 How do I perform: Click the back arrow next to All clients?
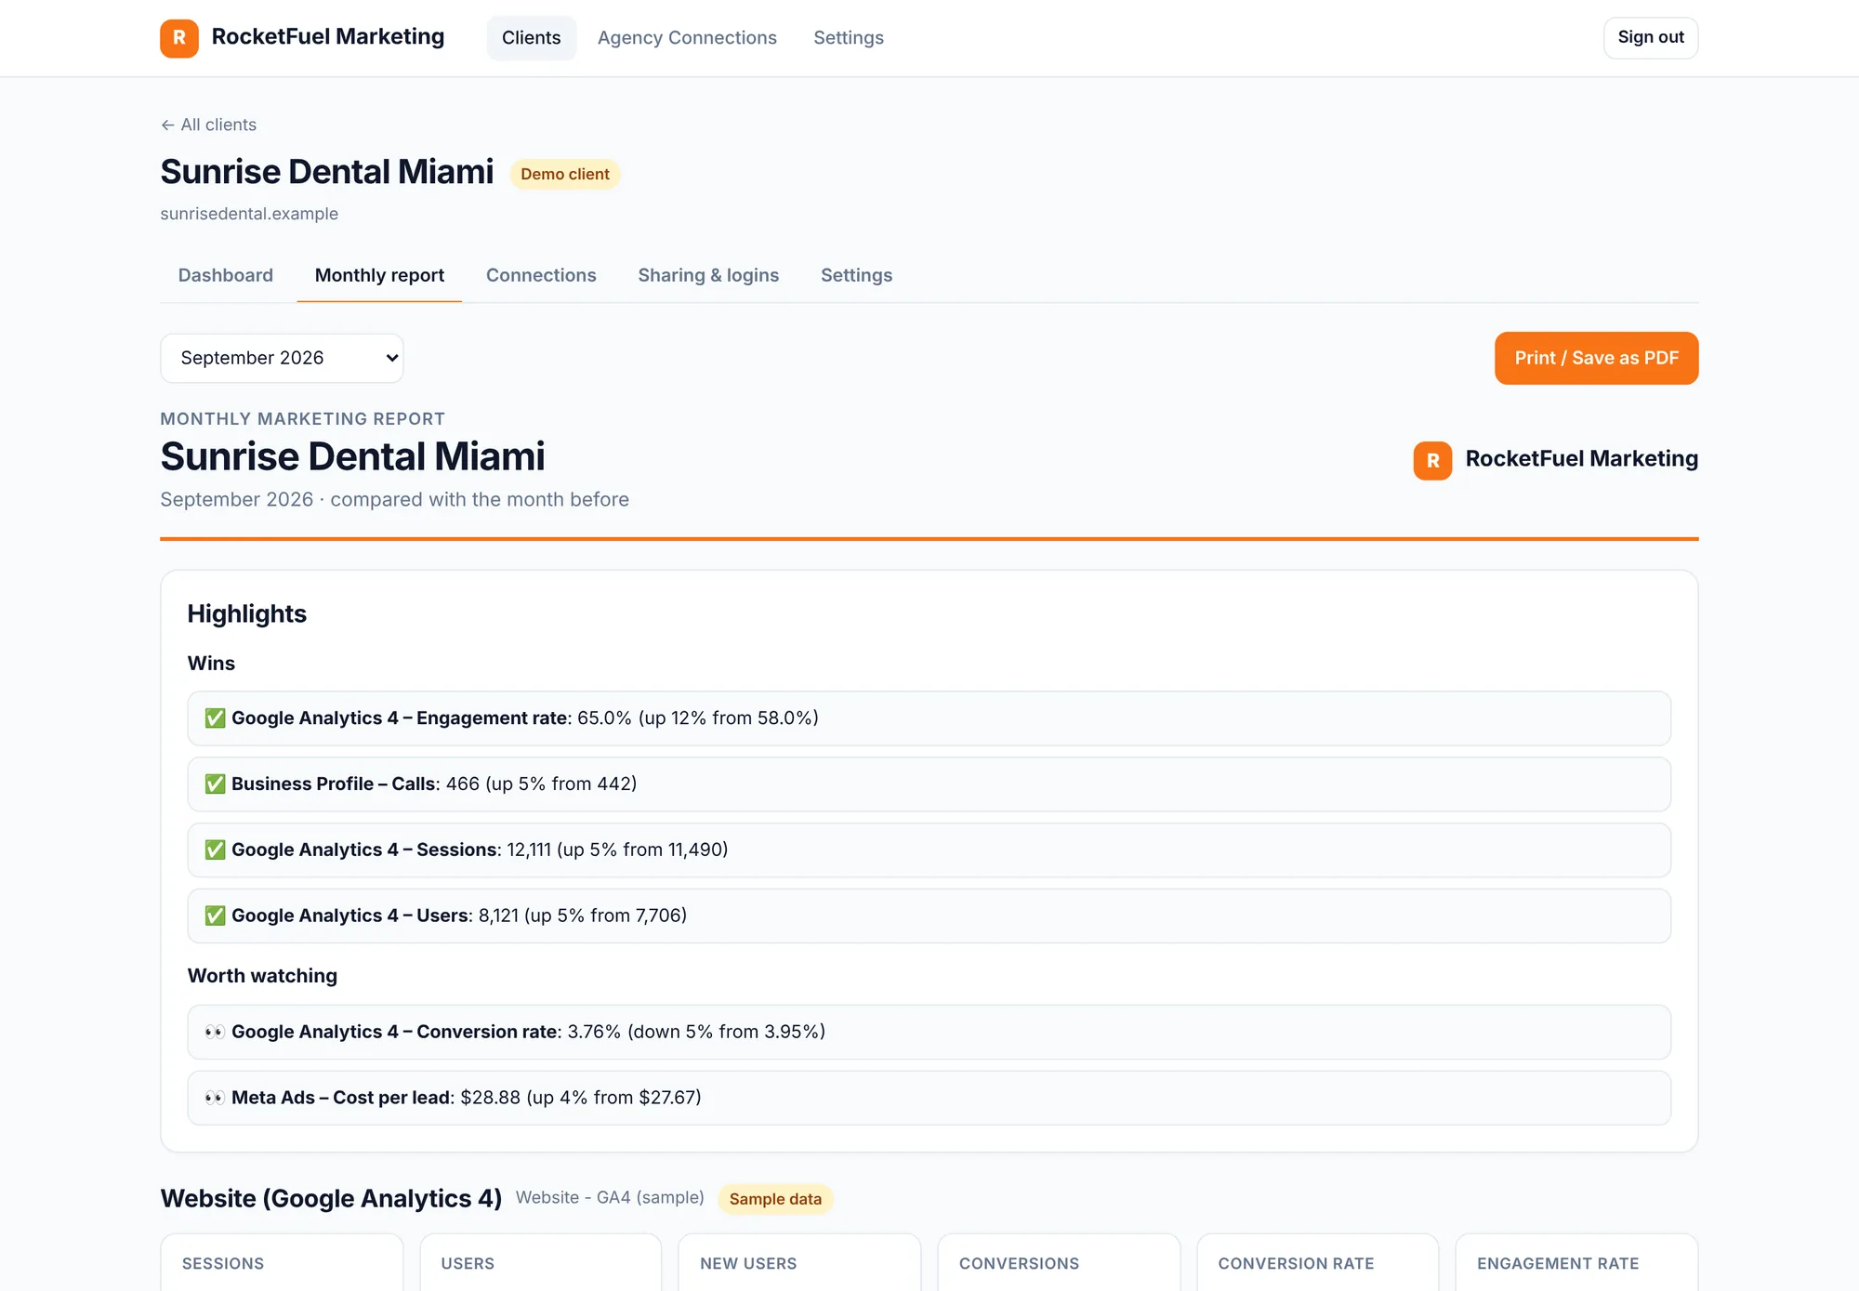tap(167, 125)
